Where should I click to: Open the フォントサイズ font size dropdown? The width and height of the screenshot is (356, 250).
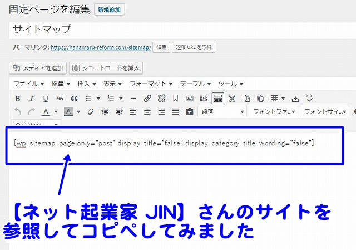324,112
